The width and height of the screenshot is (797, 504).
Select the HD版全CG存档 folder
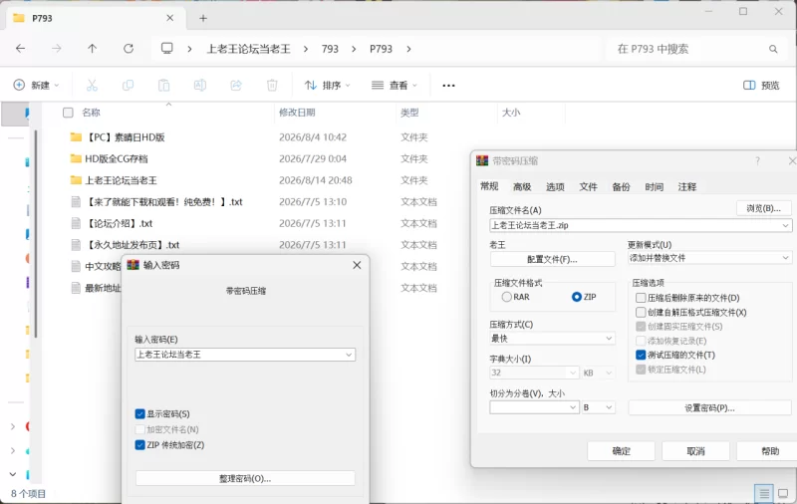[116, 158]
